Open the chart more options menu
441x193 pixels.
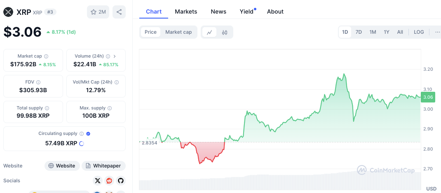(437, 32)
